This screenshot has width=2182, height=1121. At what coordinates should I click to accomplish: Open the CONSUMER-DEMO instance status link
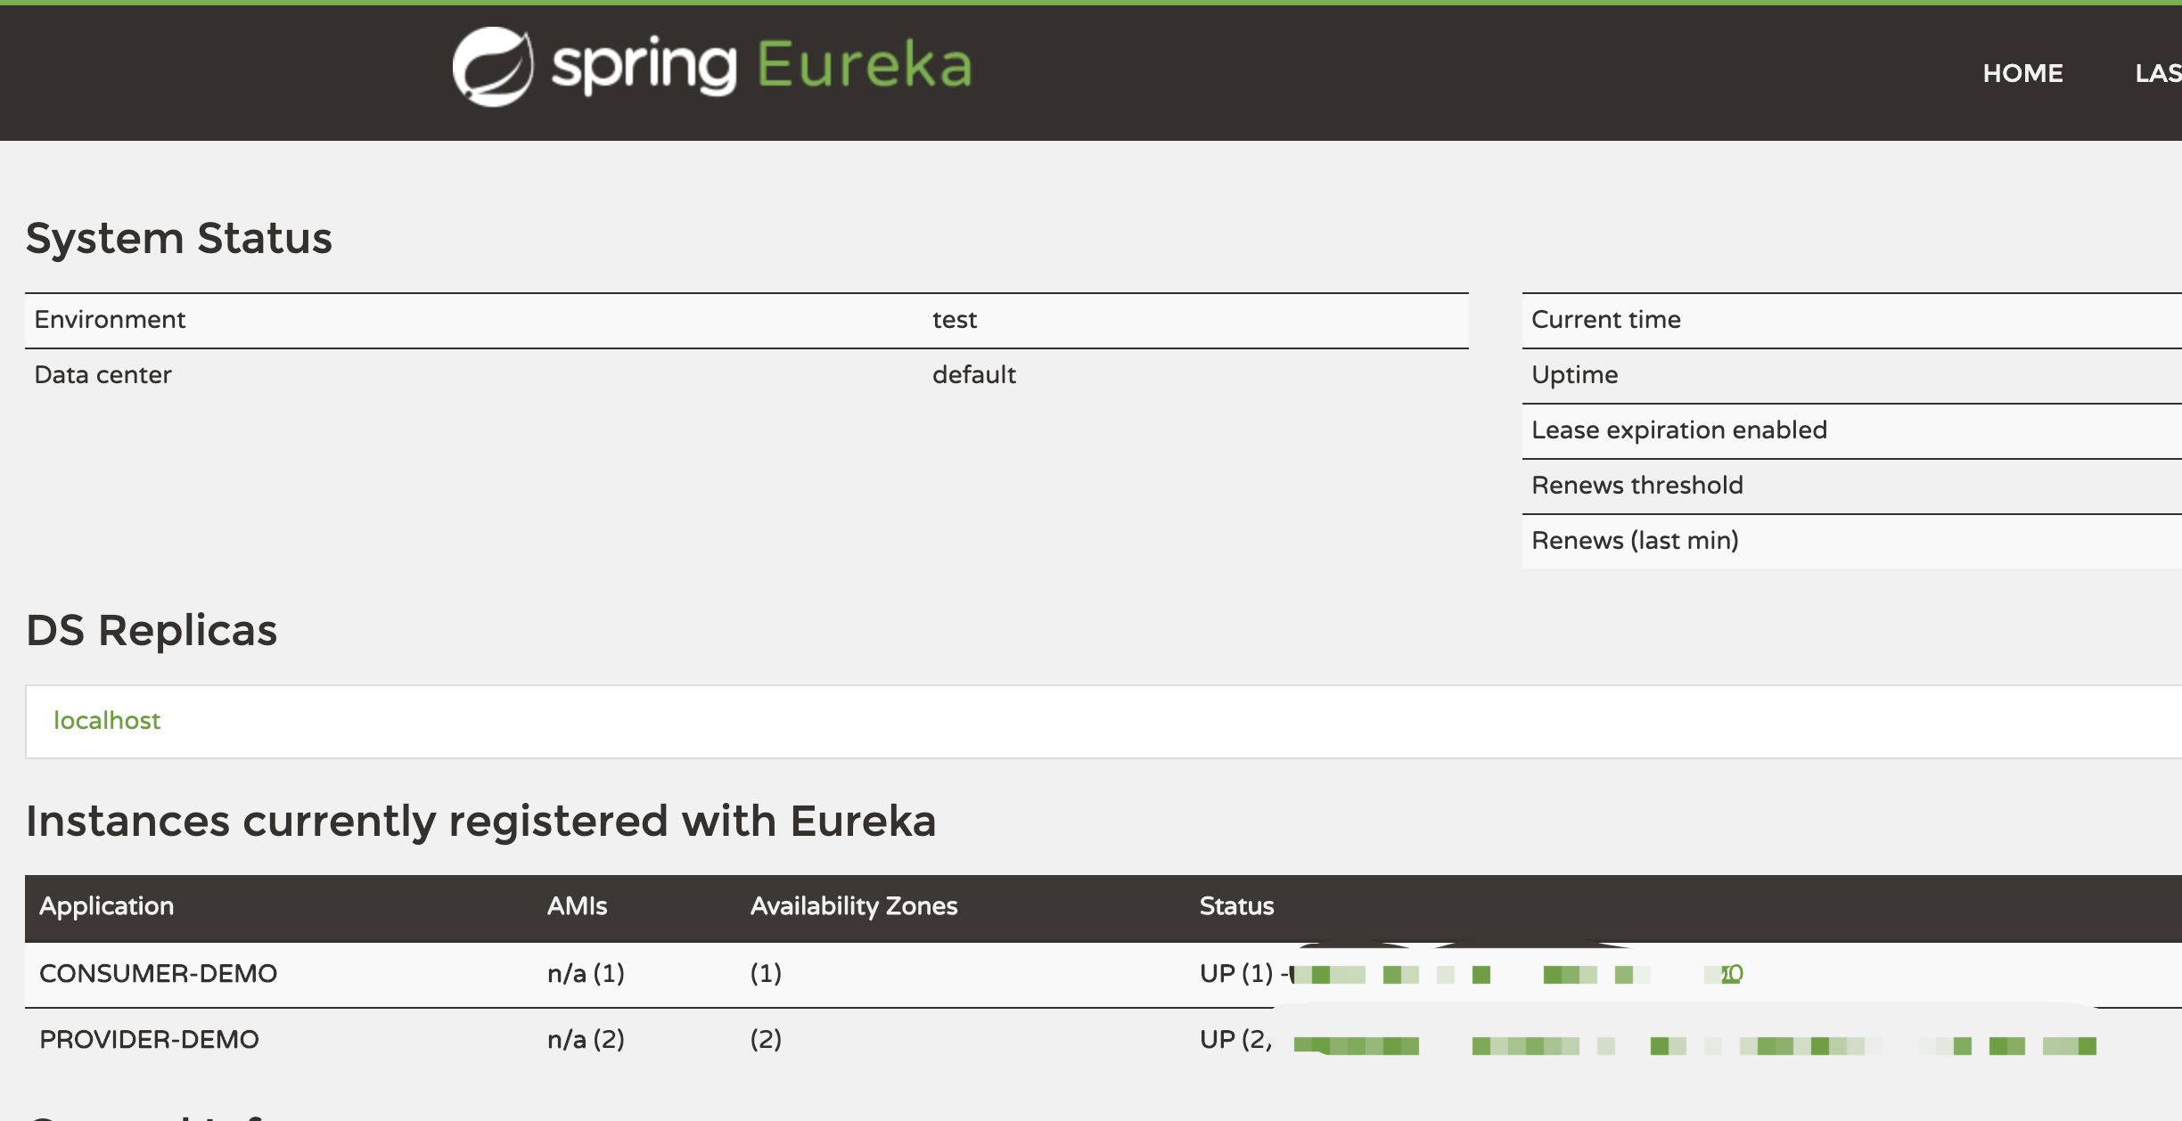coord(1515,974)
